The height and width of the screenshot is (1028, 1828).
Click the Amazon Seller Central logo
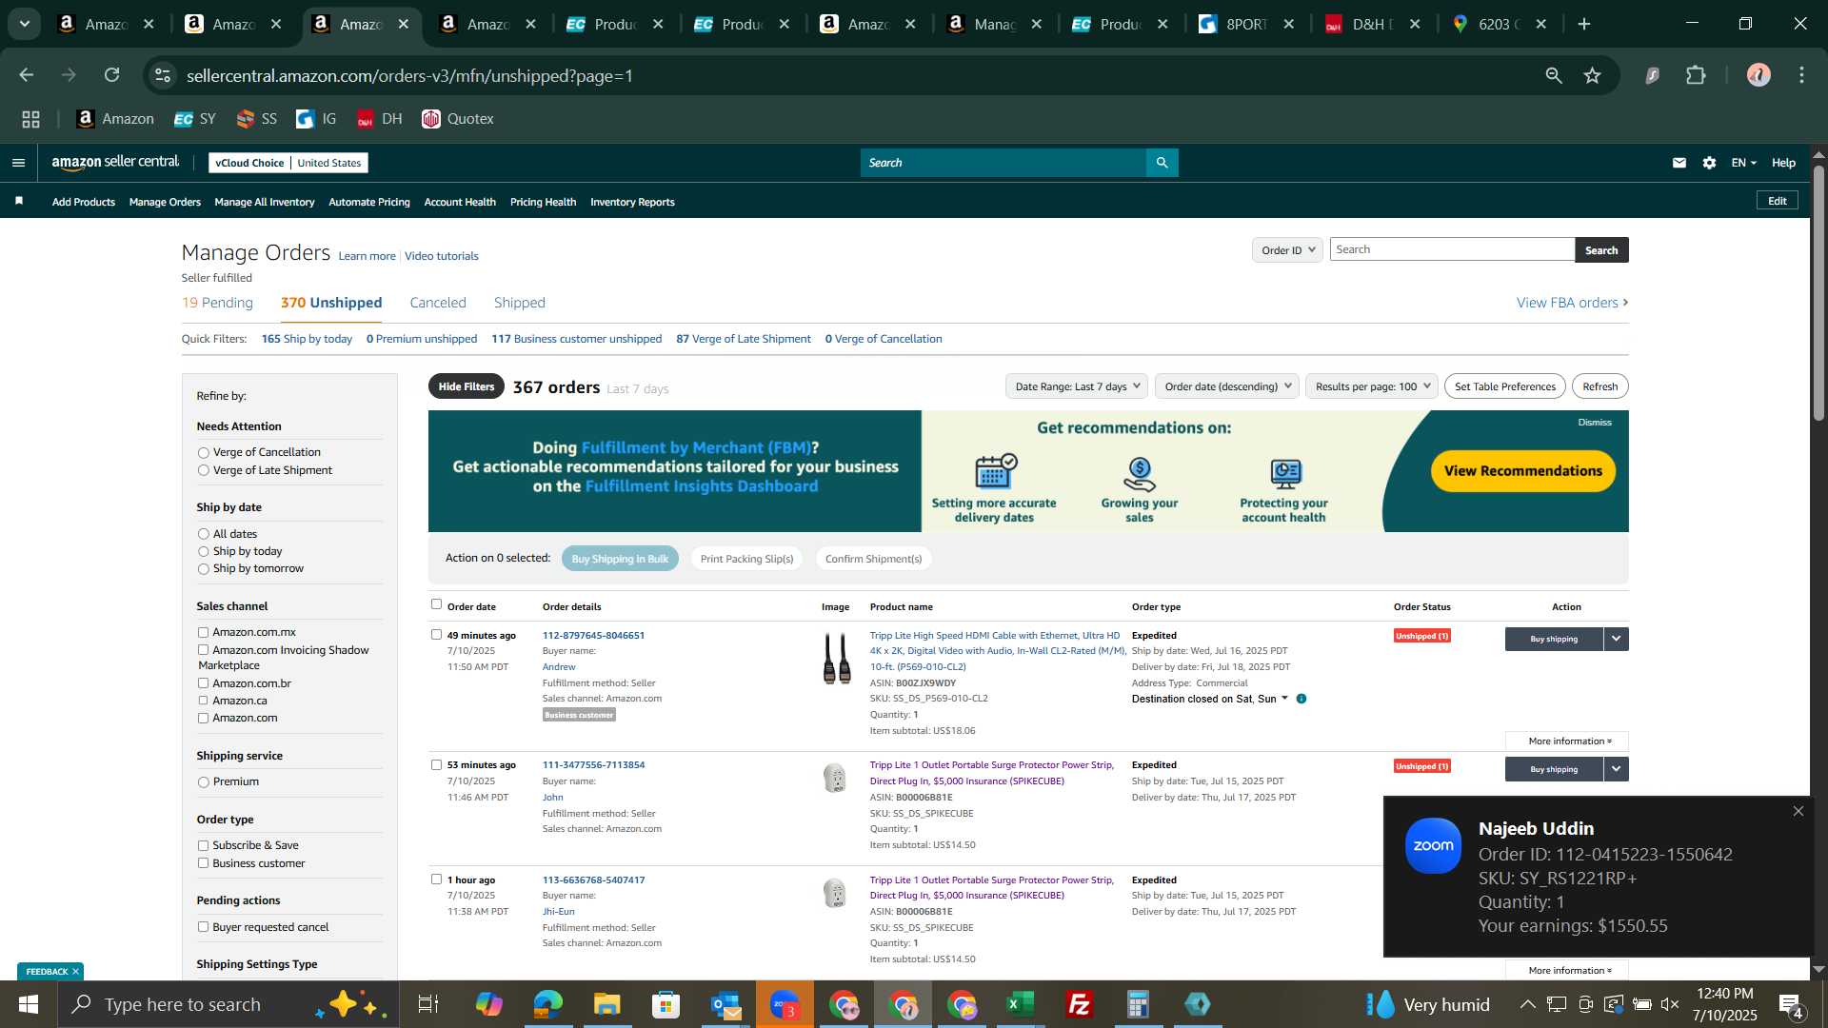click(115, 163)
